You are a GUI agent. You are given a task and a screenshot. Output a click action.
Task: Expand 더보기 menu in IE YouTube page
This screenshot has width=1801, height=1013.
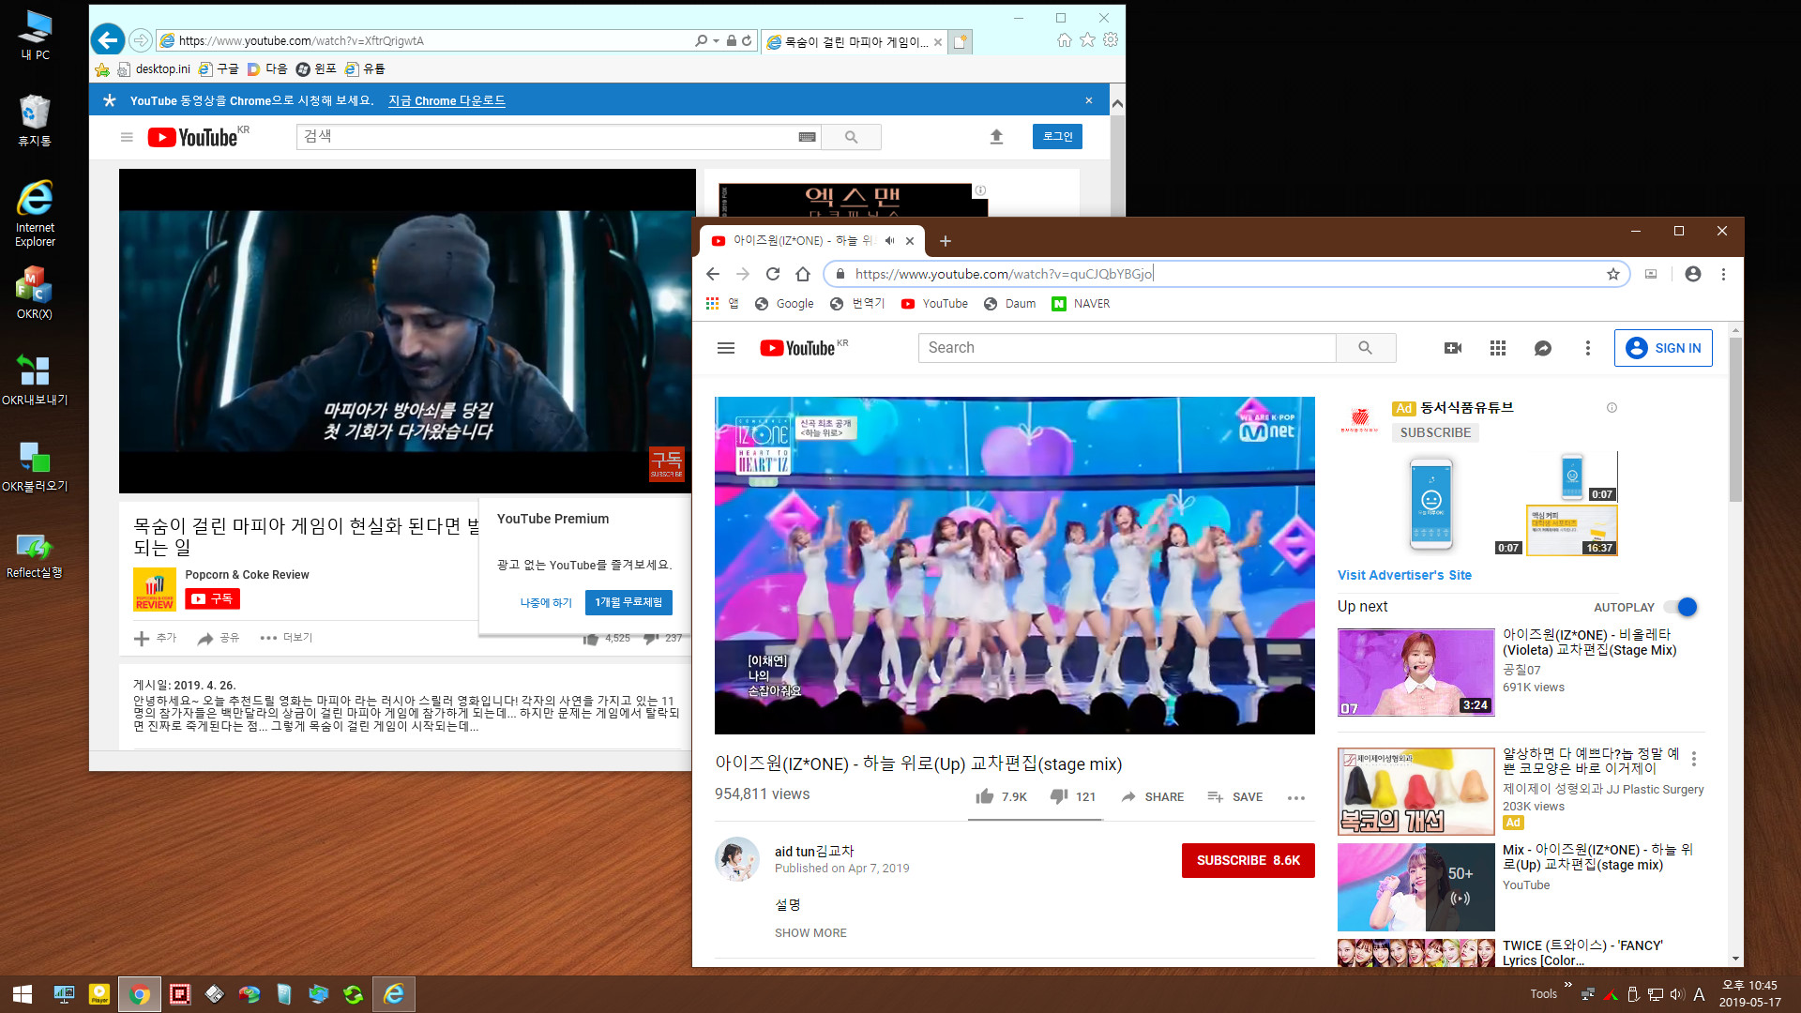[287, 638]
